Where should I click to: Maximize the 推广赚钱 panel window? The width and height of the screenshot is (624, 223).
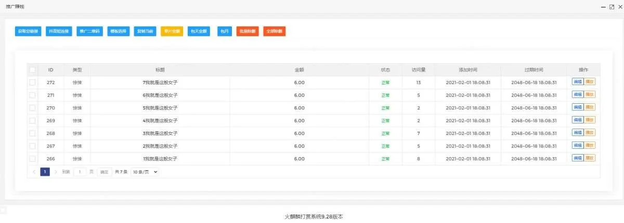point(612,7)
